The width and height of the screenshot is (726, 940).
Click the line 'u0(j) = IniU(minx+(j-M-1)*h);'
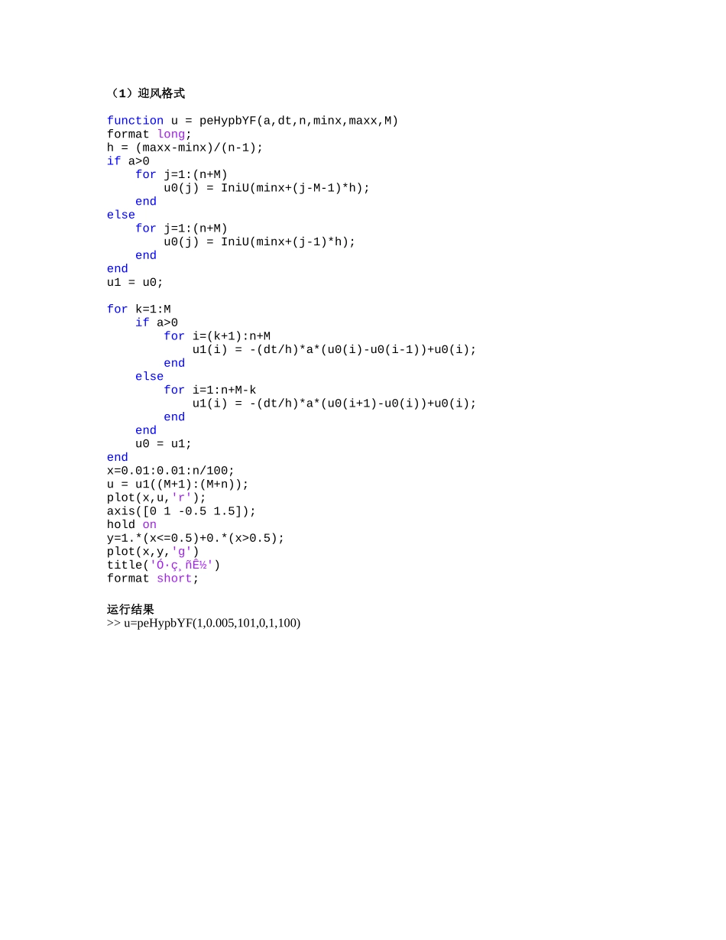pos(267,188)
